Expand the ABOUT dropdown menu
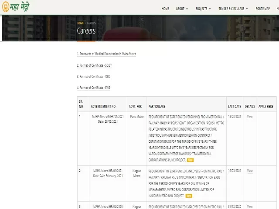The image size is (279, 209). click(182, 9)
